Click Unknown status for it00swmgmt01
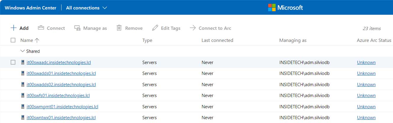The height and width of the screenshot is (123, 393). pos(366,106)
